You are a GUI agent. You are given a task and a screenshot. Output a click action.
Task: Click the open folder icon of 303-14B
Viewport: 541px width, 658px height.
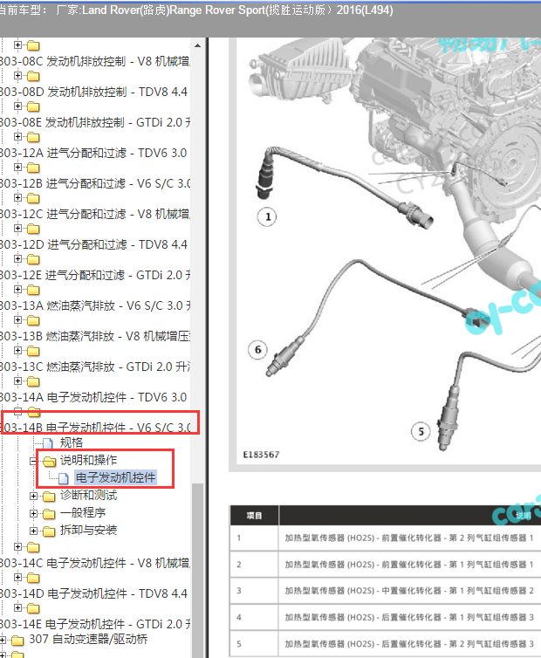(x=34, y=412)
